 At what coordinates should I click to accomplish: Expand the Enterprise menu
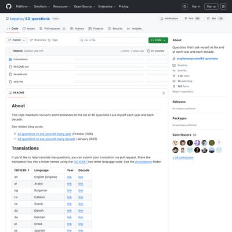coord(107,6)
